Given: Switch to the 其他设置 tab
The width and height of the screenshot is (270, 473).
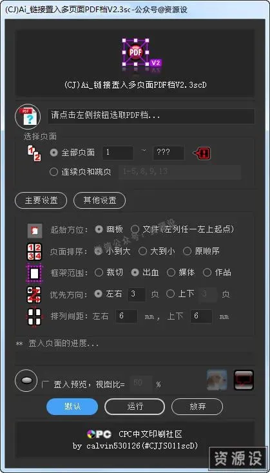Looking at the screenshot, I should pyautogui.click(x=99, y=200).
